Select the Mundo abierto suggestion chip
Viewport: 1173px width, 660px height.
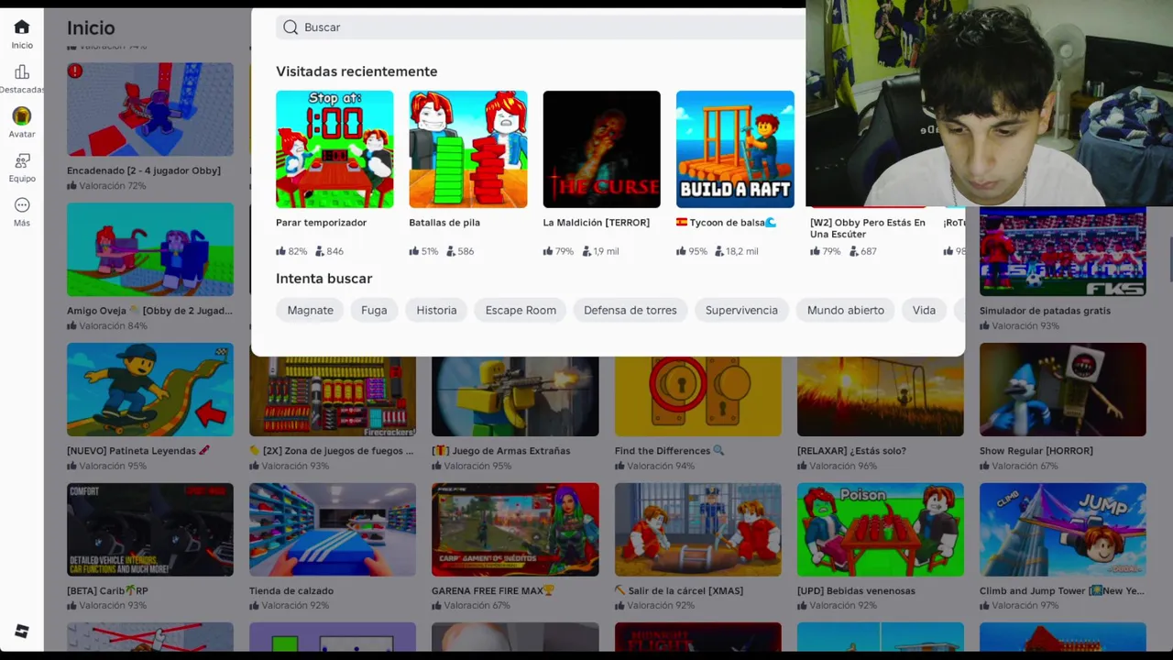[x=846, y=310]
